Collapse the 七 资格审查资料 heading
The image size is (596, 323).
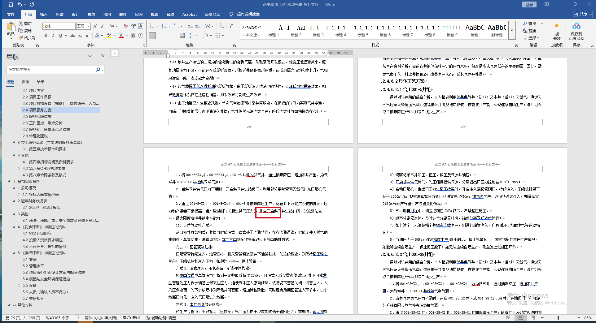tap(9, 182)
